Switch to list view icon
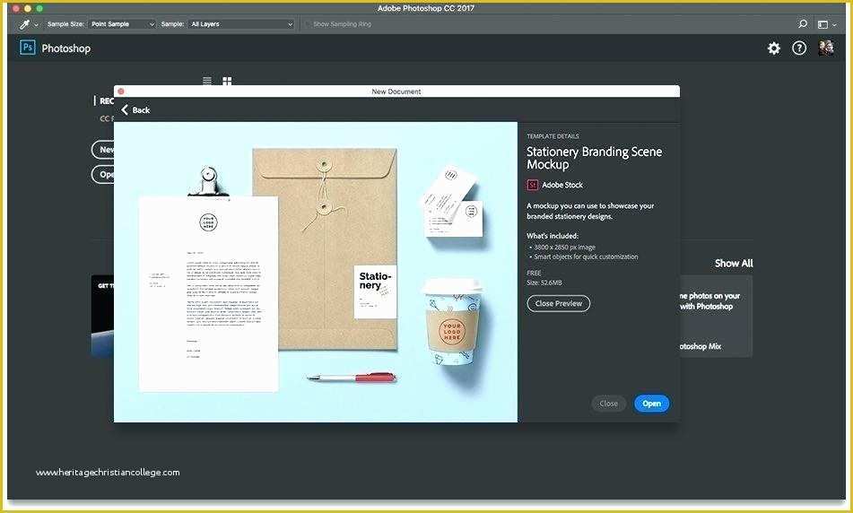Image resolution: width=853 pixels, height=513 pixels. tap(207, 81)
